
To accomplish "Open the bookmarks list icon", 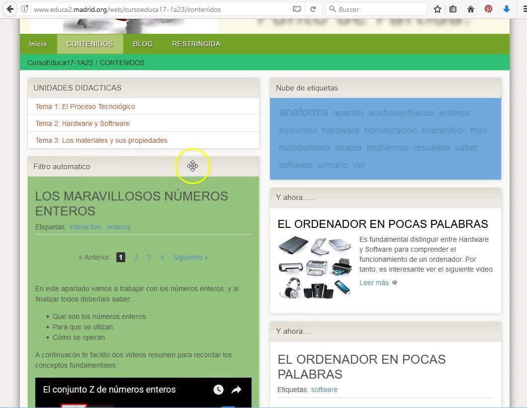I will click(453, 9).
